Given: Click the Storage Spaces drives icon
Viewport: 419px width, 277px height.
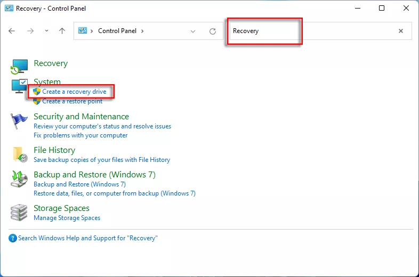Looking at the screenshot, I should tap(19, 212).
